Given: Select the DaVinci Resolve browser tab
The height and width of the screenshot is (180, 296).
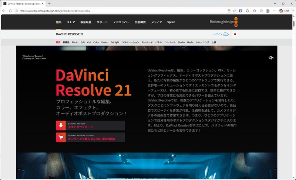Looking at the screenshot, I should tap(24, 4).
